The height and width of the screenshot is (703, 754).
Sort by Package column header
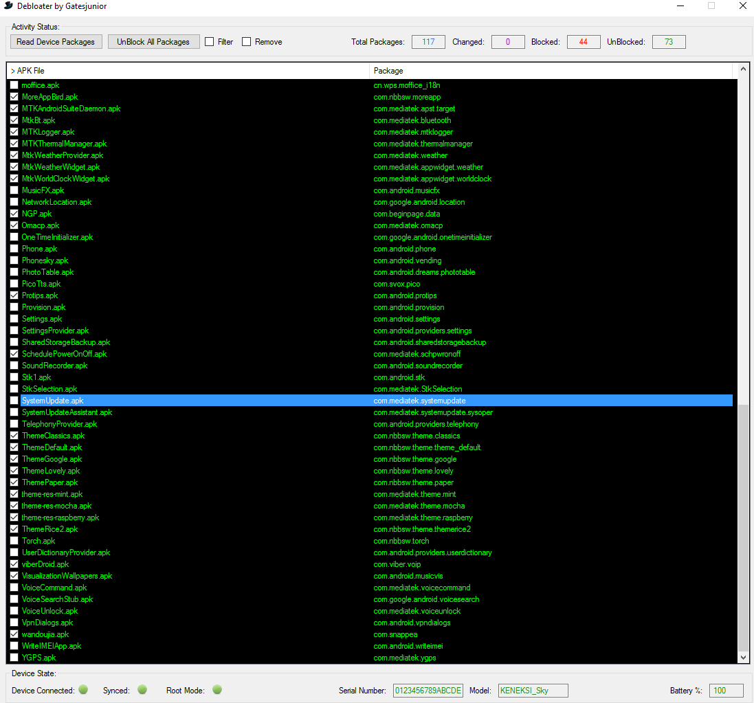pyautogui.click(x=551, y=71)
